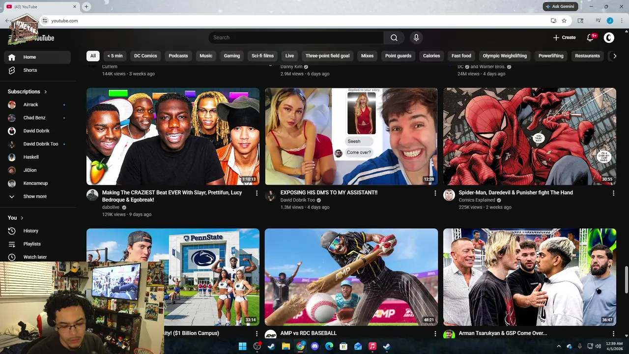Select the Podcasts filter chip
This screenshot has width=629, height=354.
point(178,56)
